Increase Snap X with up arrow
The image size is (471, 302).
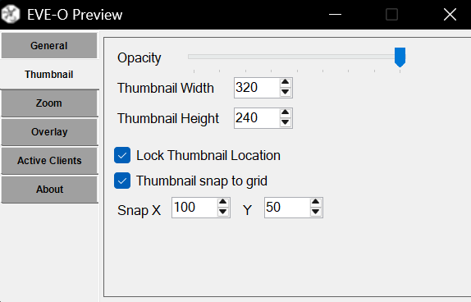[222, 203]
